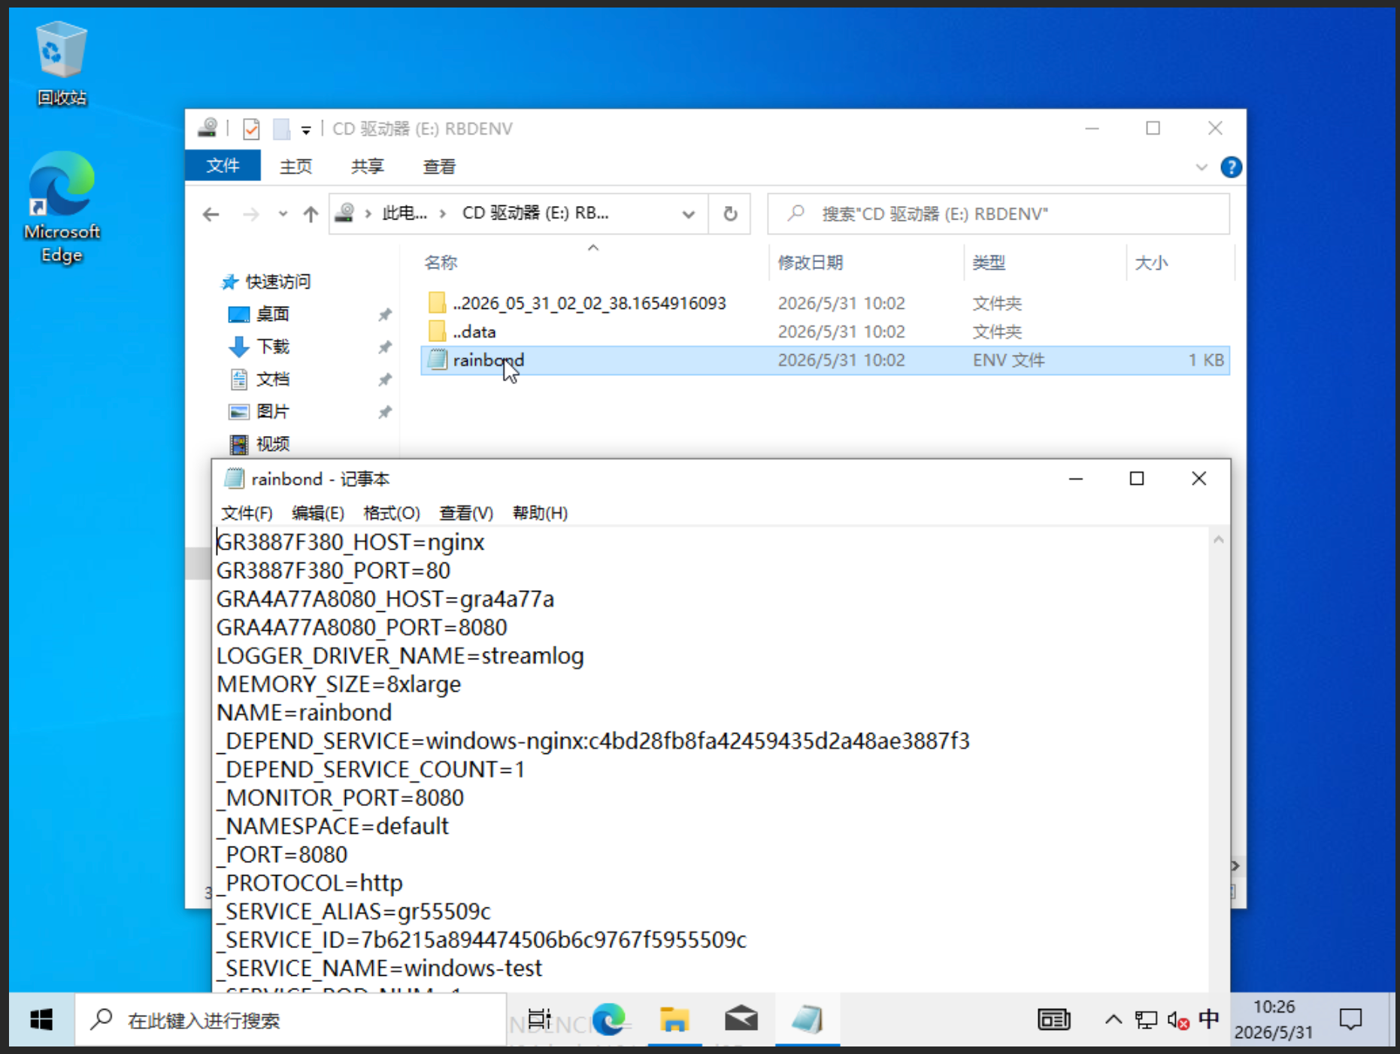Open the Customize Quick Access Toolbar dropdown arrow
The image size is (1400, 1054).
pyautogui.click(x=306, y=130)
